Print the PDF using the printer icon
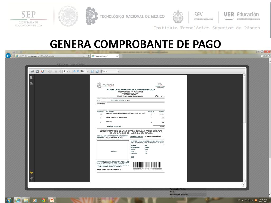271x203 pixels. 32,71
